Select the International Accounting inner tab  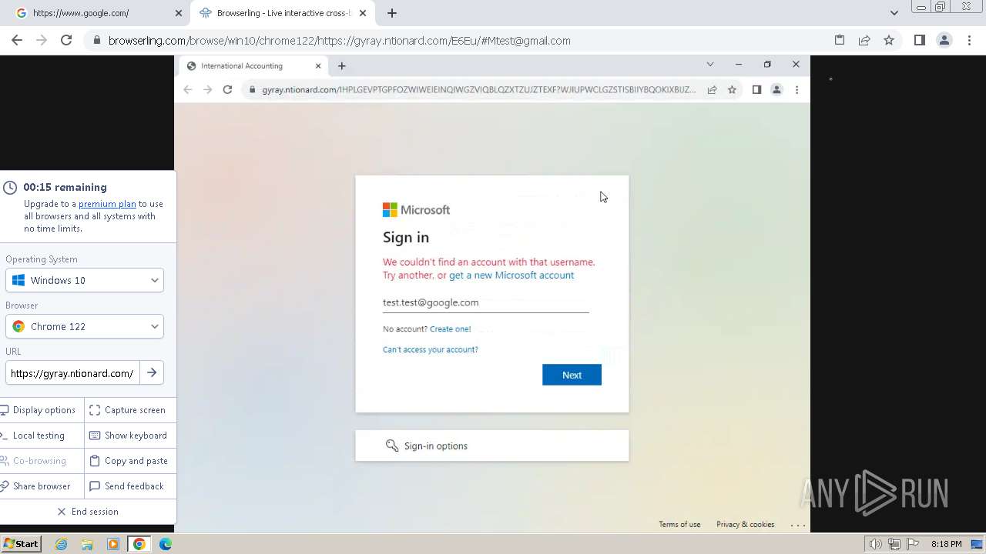(252, 66)
